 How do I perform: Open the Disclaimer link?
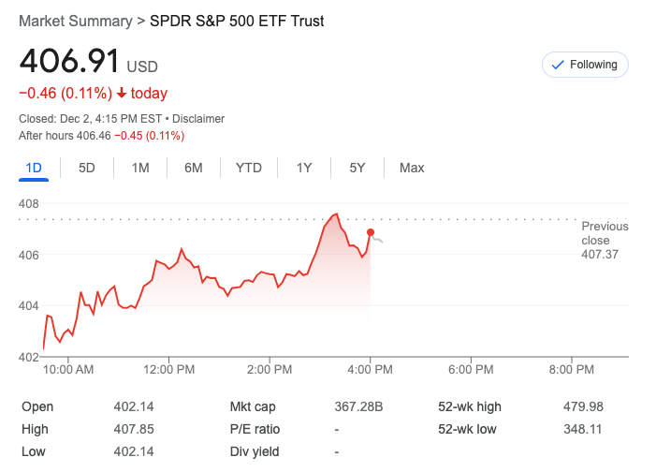click(197, 119)
